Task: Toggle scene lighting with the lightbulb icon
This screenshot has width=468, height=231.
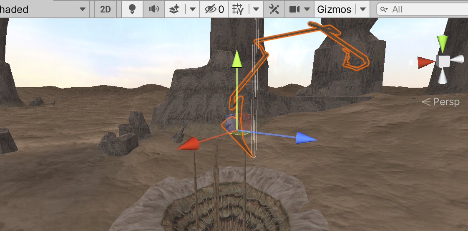Action: (x=132, y=9)
